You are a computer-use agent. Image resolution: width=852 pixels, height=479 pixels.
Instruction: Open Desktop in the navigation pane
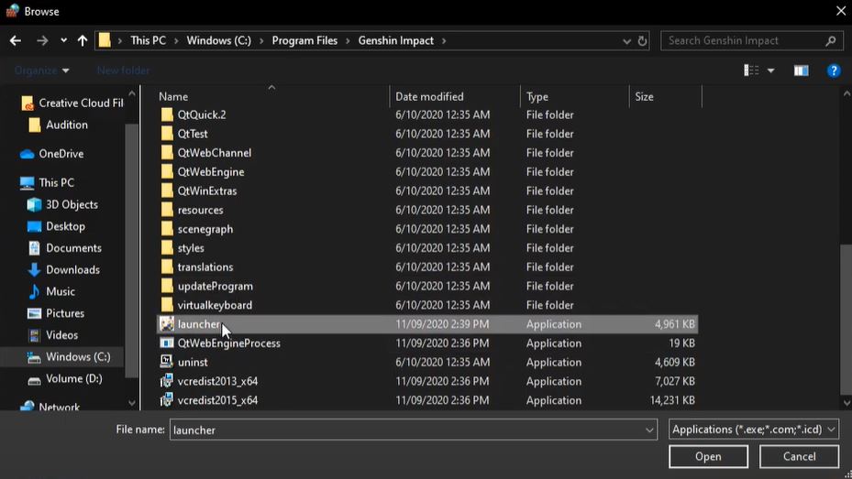point(56,226)
